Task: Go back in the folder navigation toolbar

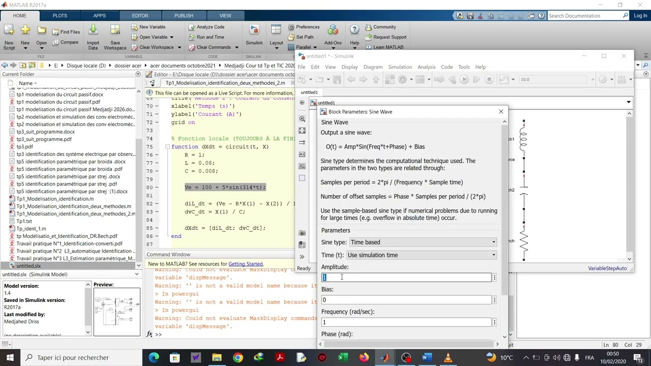Action: tap(4, 65)
